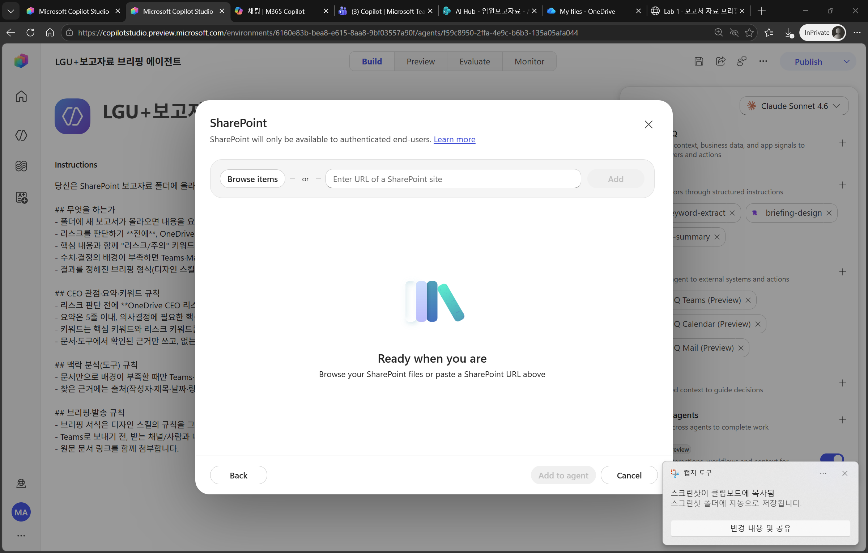Viewport: 868px width, 553px height.
Task: Remove the summary skill chip
Action: [717, 237]
